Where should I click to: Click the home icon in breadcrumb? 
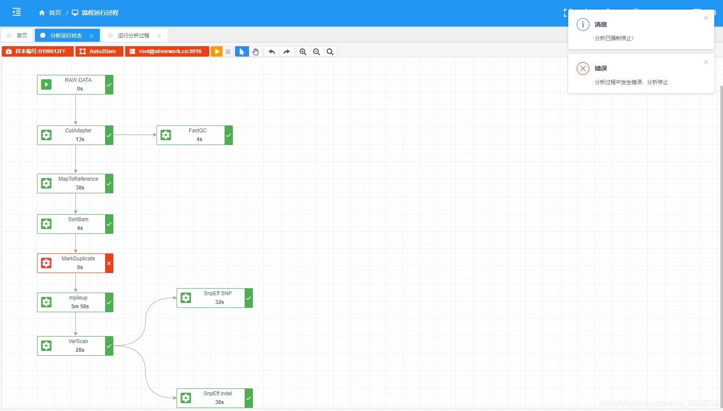[42, 13]
